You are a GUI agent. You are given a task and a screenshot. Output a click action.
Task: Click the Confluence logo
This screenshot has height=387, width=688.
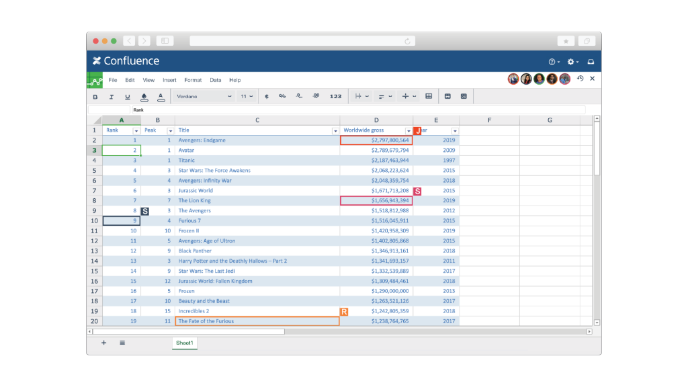[126, 61]
